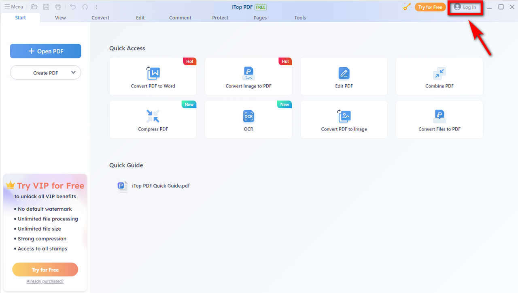
Task: Click the print icon in title bar
Action: (x=58, y=7)
